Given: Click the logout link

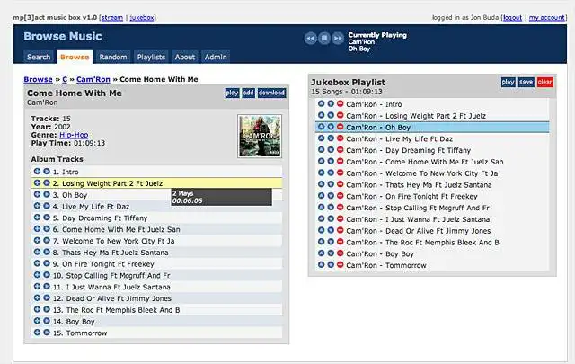Looking at the screenshot, I should (x=513, y=18).
